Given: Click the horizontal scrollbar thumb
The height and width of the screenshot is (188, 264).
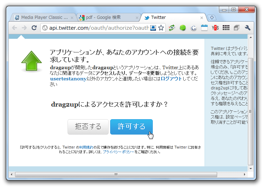Looking at the screenshot, I should [x=116, y=174].
